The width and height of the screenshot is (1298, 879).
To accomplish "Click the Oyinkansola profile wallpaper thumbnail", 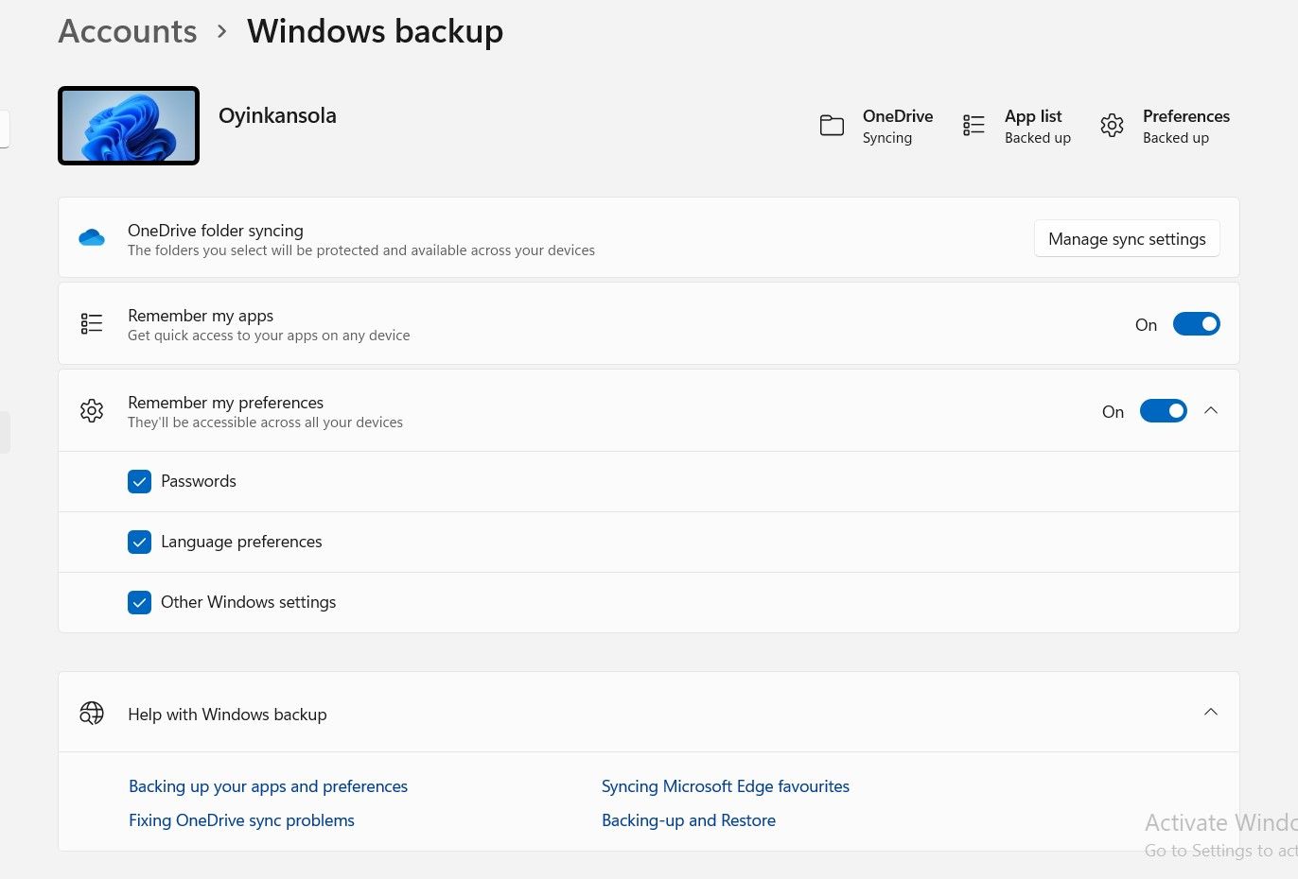I will pos(129,126).
